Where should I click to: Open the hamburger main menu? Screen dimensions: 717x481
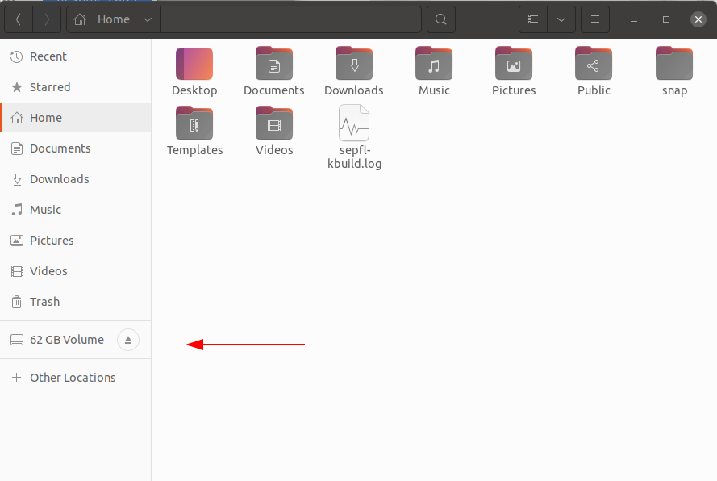[x=595, y=19]
